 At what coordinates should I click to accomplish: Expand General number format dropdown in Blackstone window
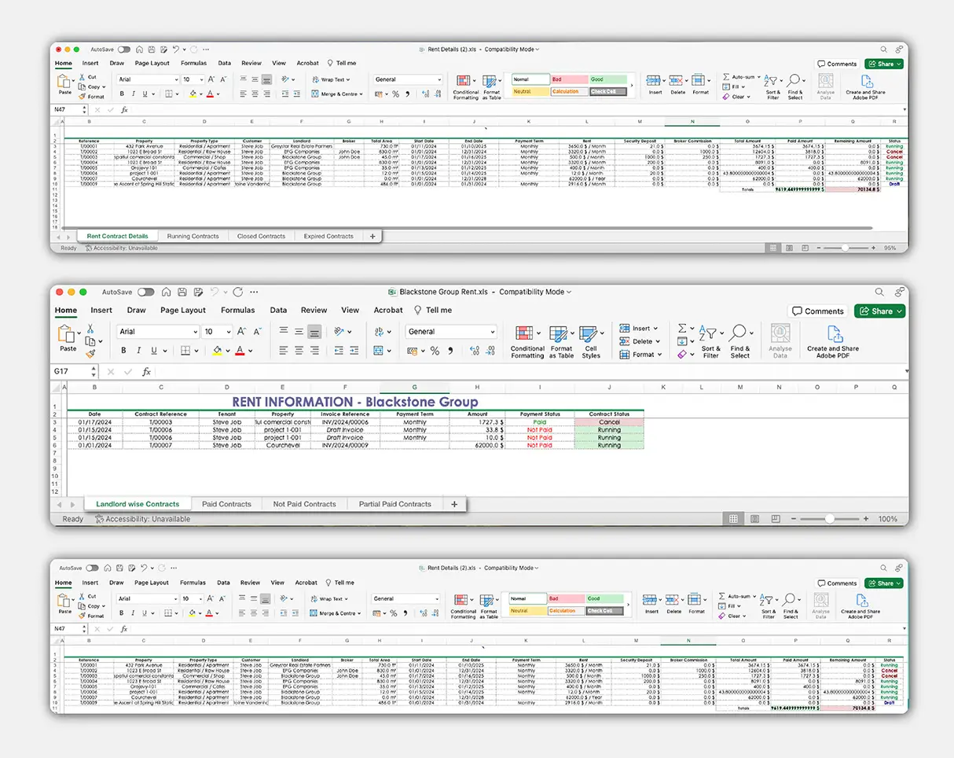click(492, 332)
